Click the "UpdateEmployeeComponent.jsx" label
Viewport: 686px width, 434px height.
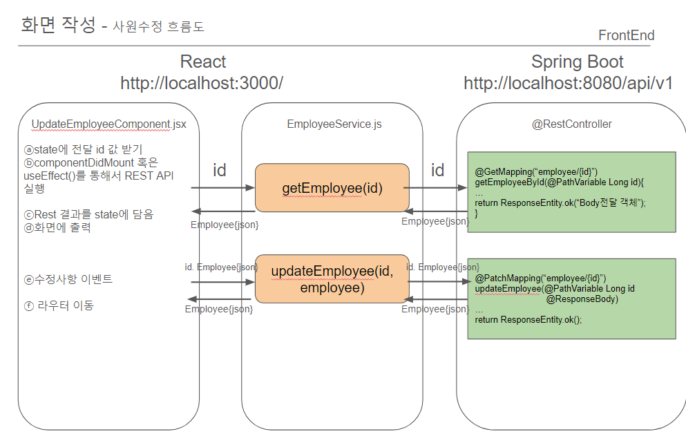pyautogui.click(x=108, y=124)
